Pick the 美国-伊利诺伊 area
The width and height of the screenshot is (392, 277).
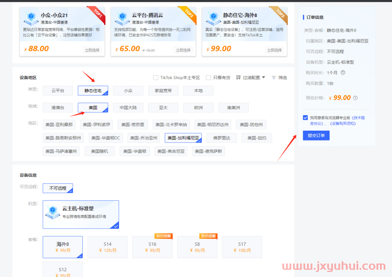[97, 125]
